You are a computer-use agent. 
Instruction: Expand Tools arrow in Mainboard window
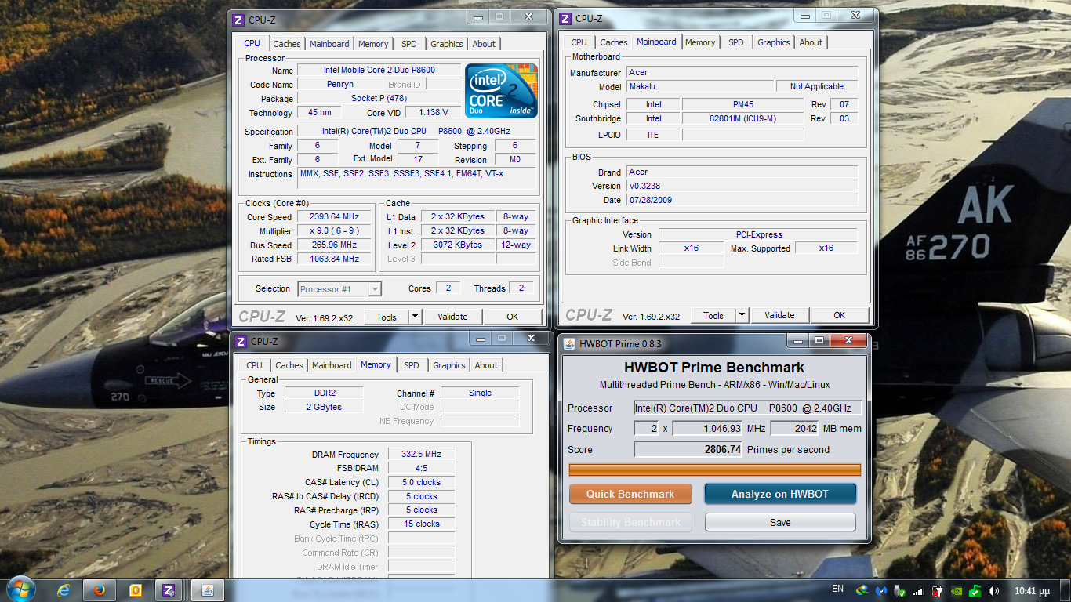pyautogui.click(x=741, y=315)
